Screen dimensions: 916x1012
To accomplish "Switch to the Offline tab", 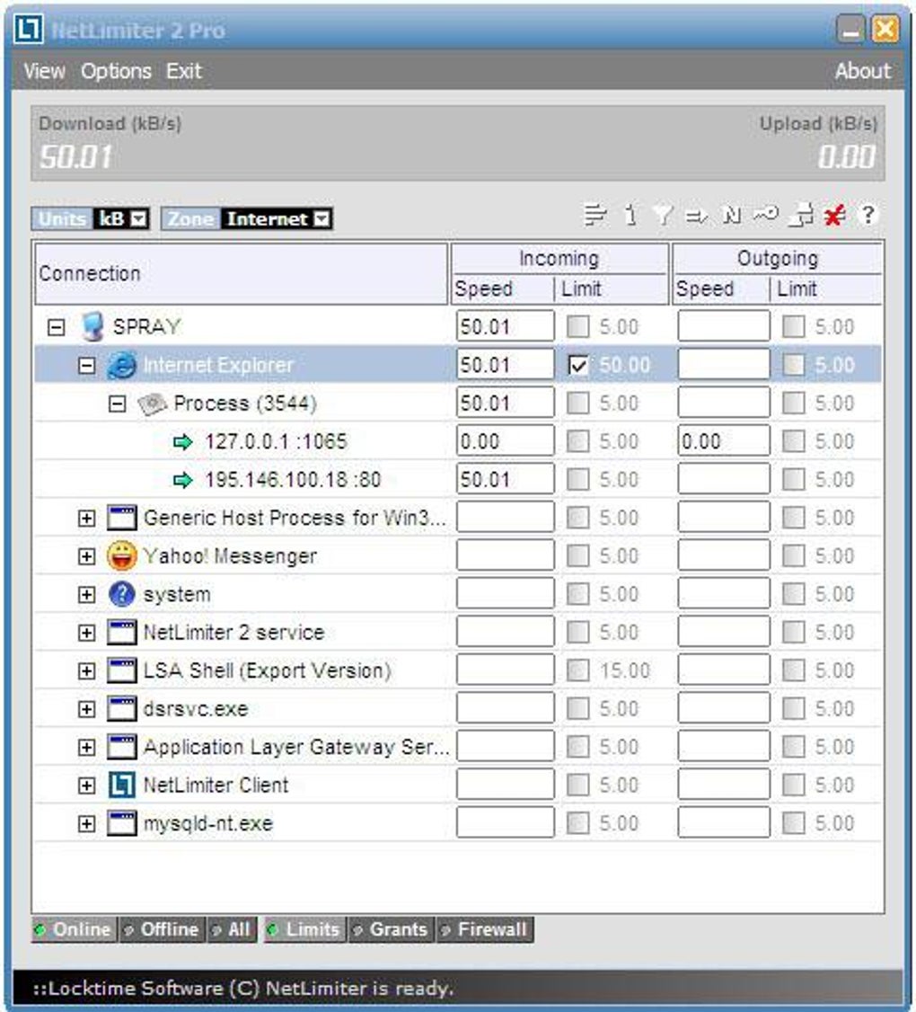I will 162,929.
